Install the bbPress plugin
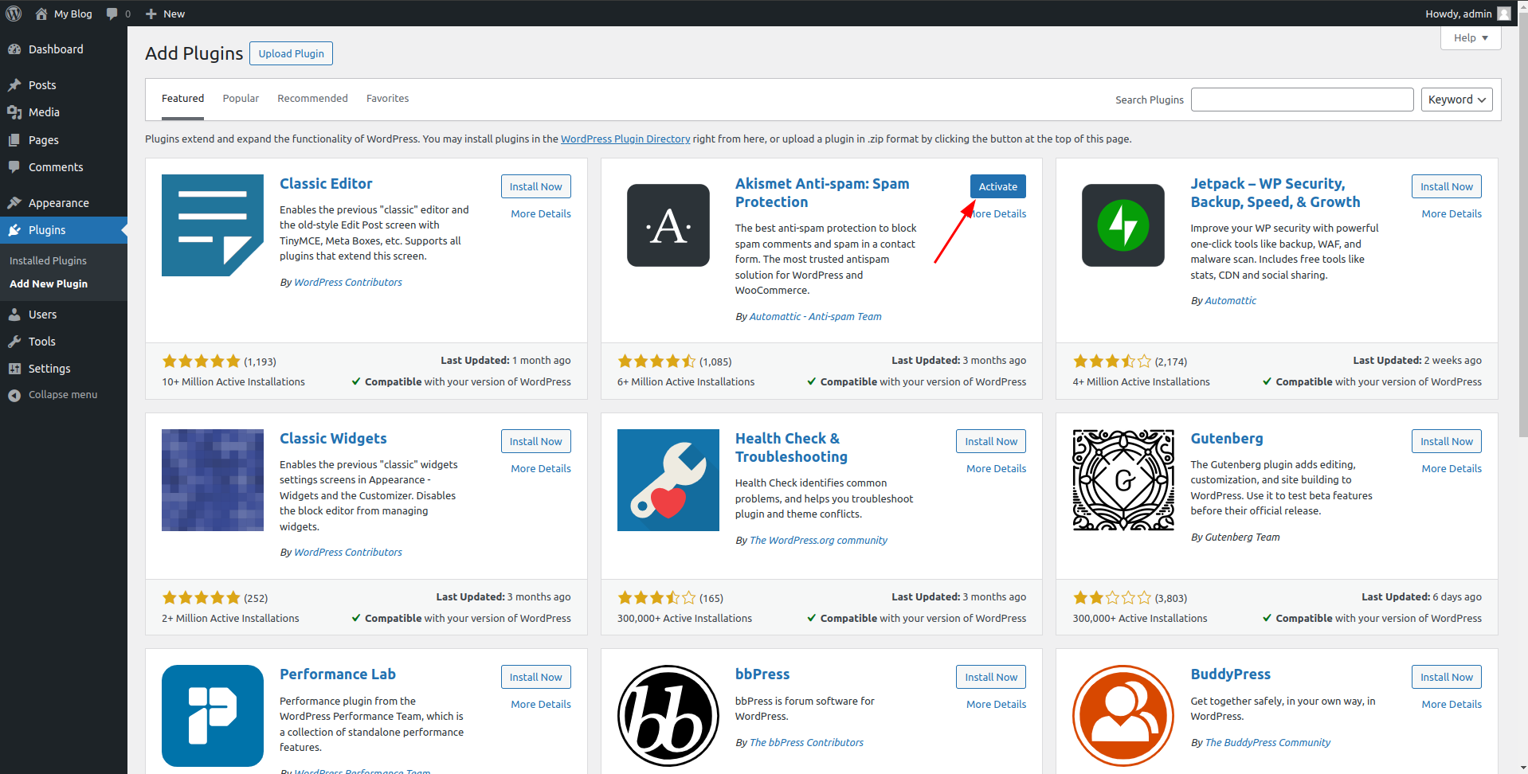1528x774 pixels. (x=991, y=677)
